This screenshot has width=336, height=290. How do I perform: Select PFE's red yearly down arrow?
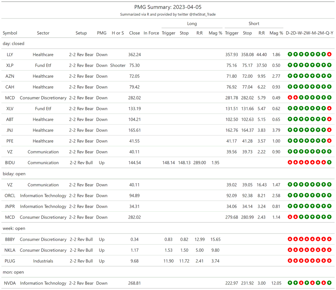pyautogui.click(x=329, y=141)
